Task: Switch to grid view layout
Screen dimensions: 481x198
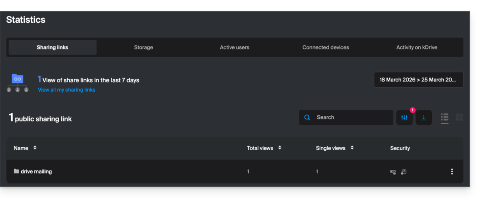Action: coord(459,117)
